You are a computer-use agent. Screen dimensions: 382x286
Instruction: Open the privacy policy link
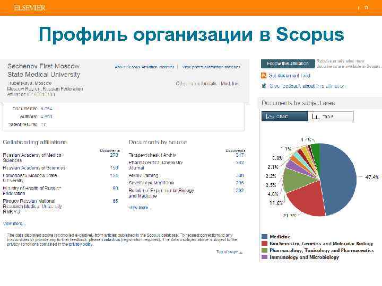[81, 244]
